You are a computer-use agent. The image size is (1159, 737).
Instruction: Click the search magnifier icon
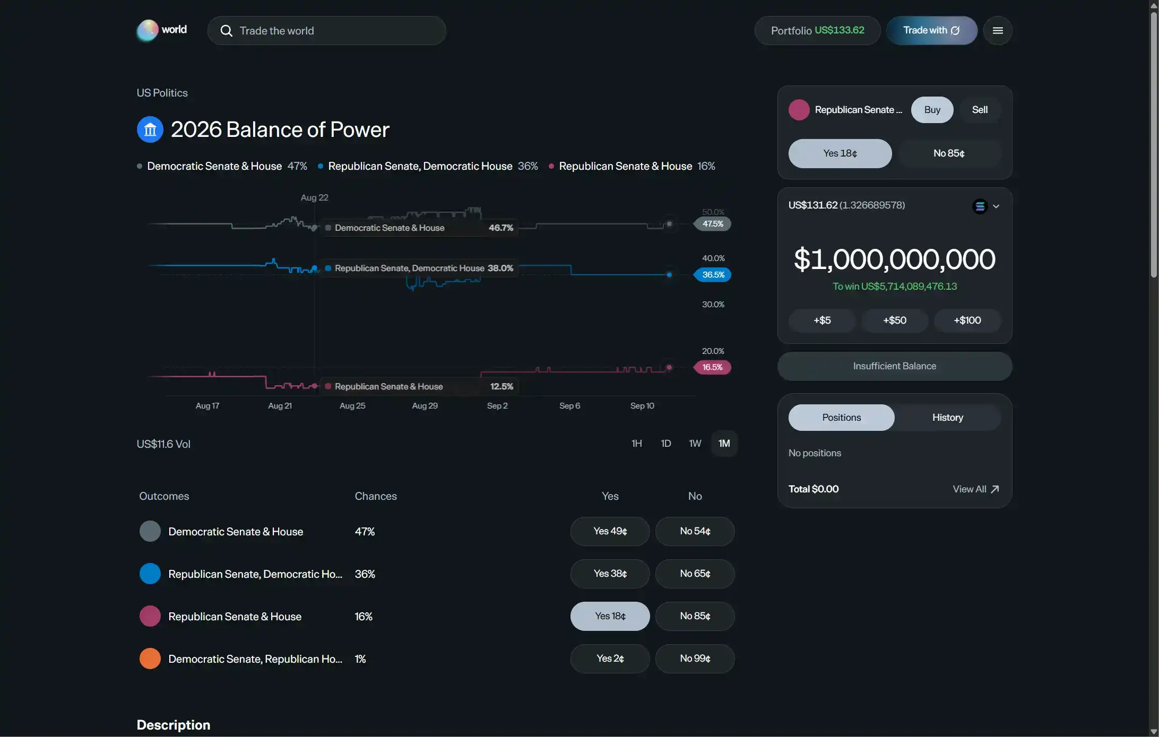pyautogui.click(x=226, y=31)
